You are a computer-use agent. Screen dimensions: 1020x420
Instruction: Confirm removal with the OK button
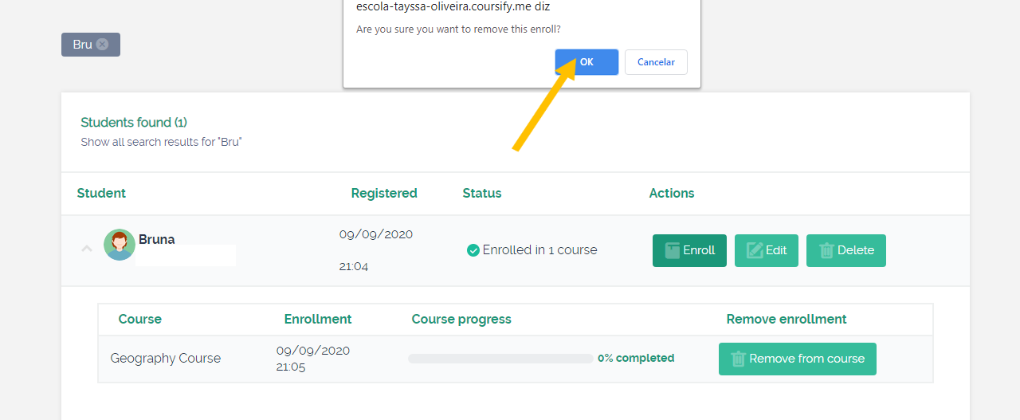pos(586,62)
